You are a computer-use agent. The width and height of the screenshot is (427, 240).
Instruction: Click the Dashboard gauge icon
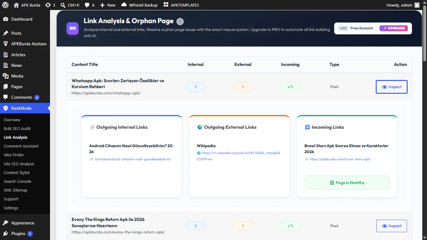(x=6, y=19)
